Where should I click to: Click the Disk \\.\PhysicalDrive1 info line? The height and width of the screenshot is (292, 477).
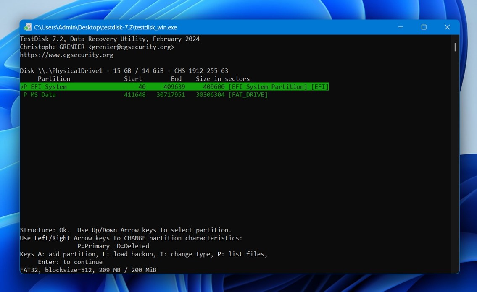click(x=124, y=71)
